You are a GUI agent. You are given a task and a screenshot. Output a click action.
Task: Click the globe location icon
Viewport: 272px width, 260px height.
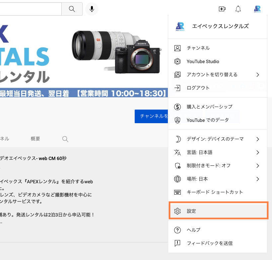177,179
